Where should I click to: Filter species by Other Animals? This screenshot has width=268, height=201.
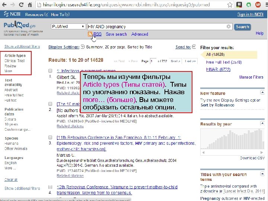coord(16,149)
